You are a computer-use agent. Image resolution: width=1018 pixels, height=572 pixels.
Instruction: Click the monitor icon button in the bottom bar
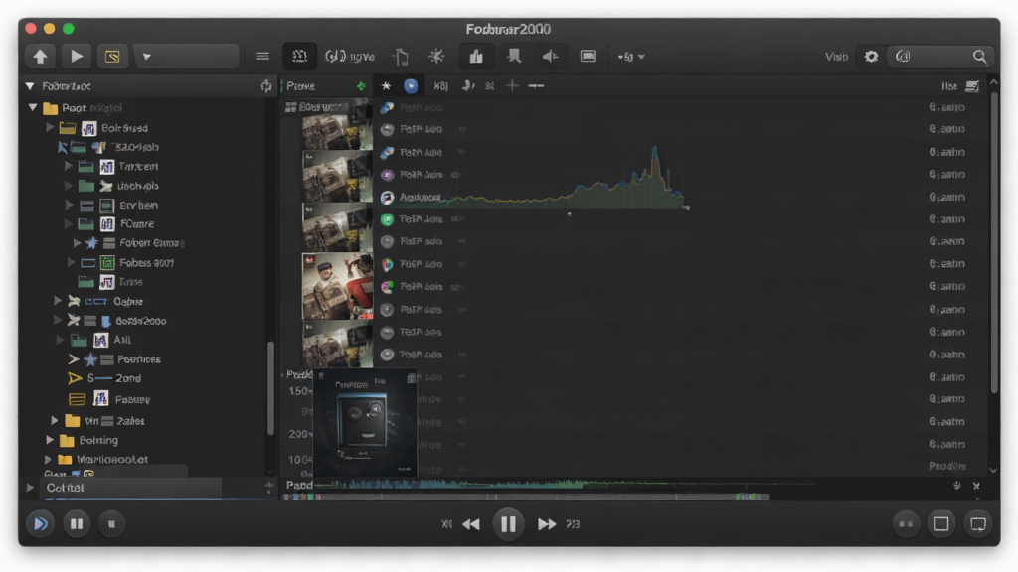coord(978,524)
